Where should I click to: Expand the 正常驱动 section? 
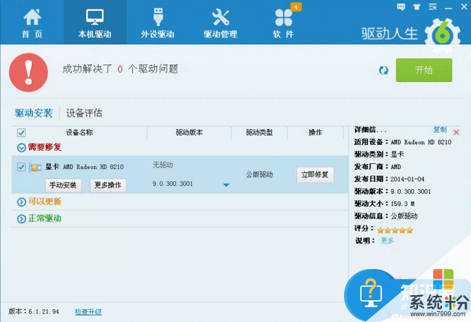(21, 219)
